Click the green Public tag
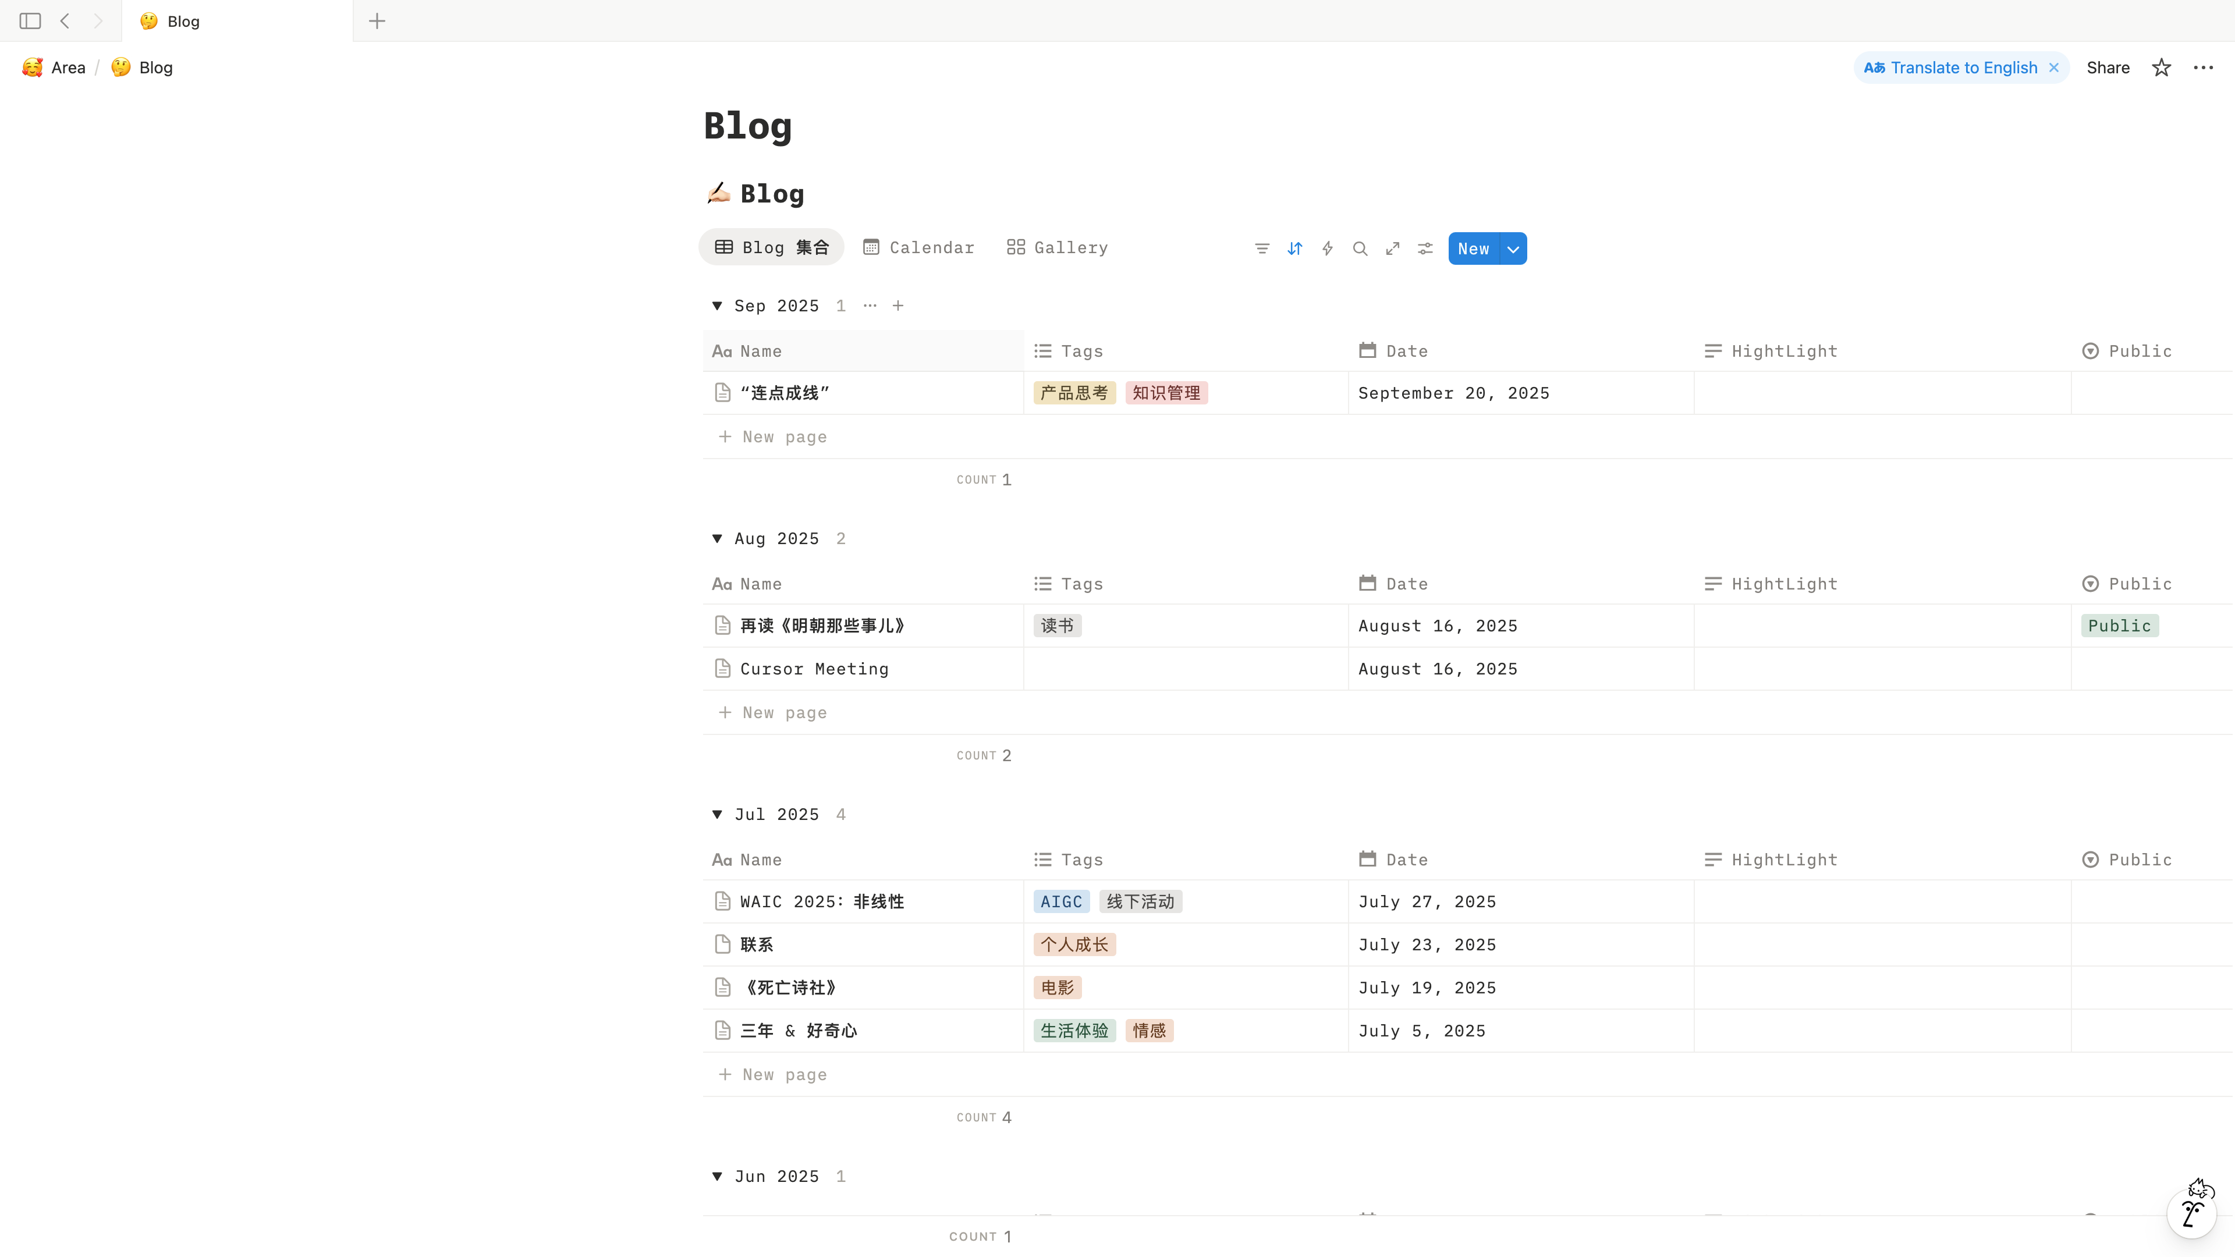The height and width of the screenshot is (1257, 2235). pos(2119,626)
